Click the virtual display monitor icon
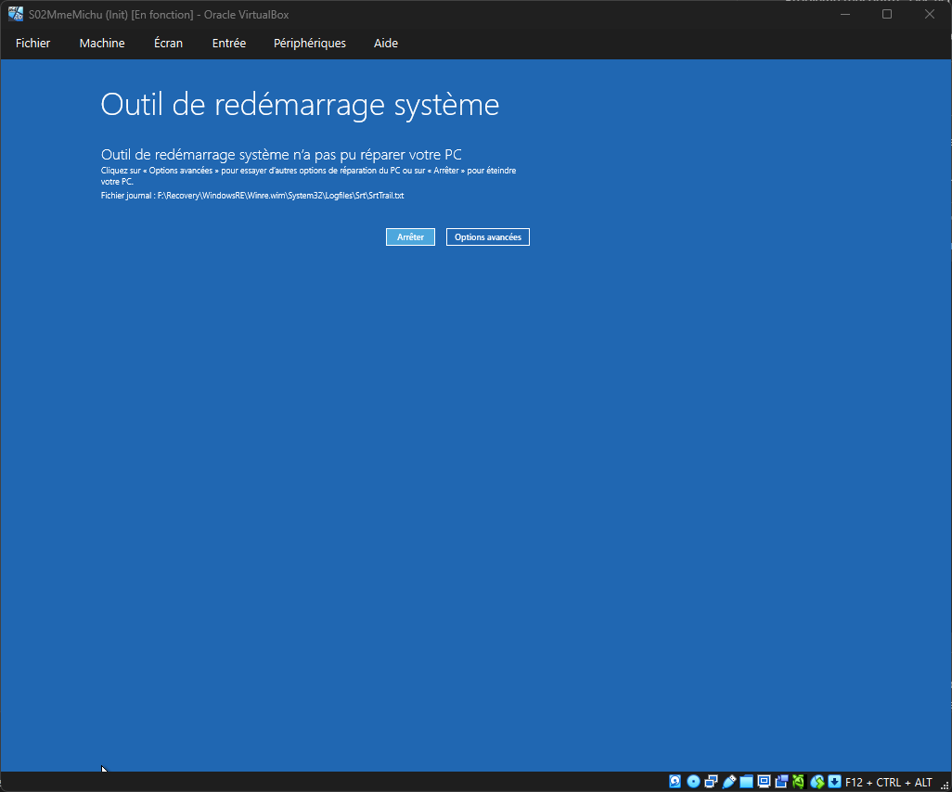Viewport: 952px width, 792px height. 765,782
